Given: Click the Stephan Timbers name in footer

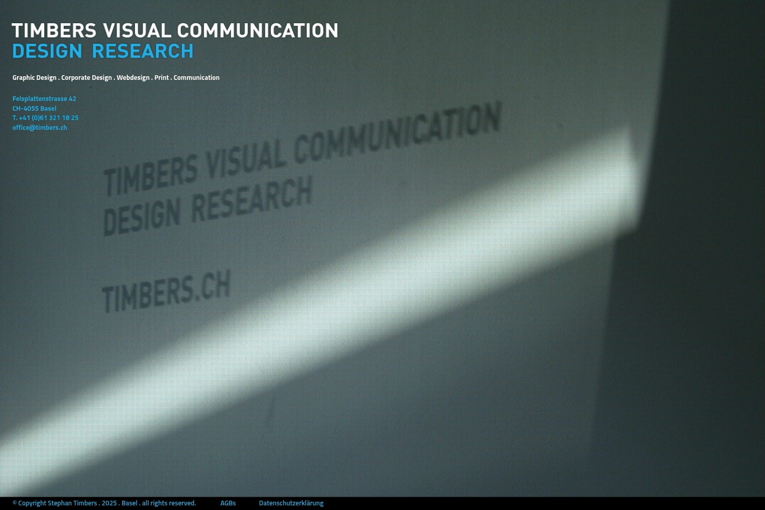Looking at the screenshot, I should 72,503.
